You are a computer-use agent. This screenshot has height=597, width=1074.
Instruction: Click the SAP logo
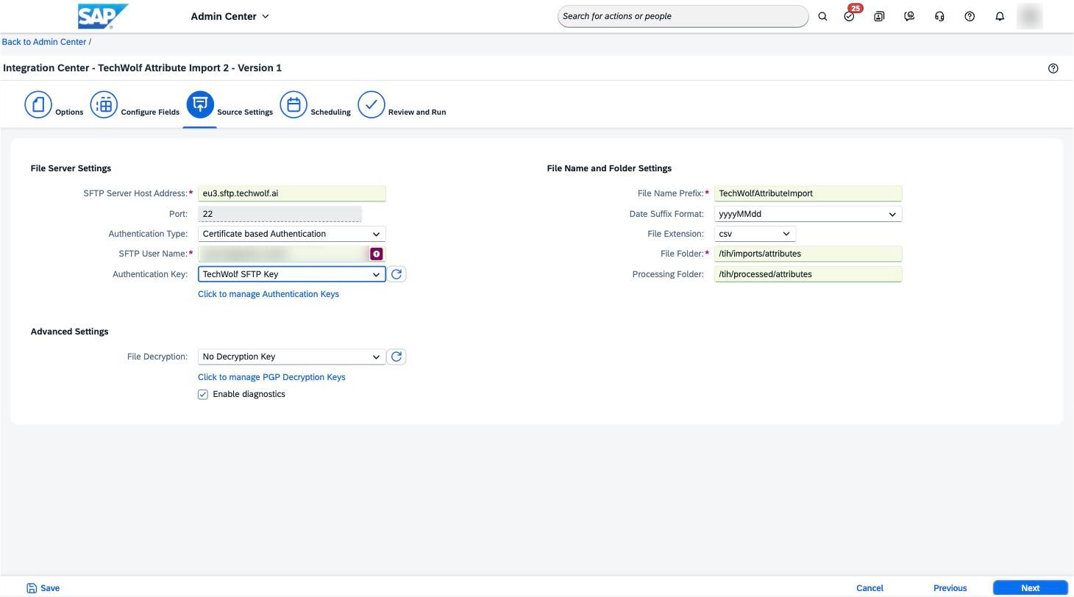(102, 15)
